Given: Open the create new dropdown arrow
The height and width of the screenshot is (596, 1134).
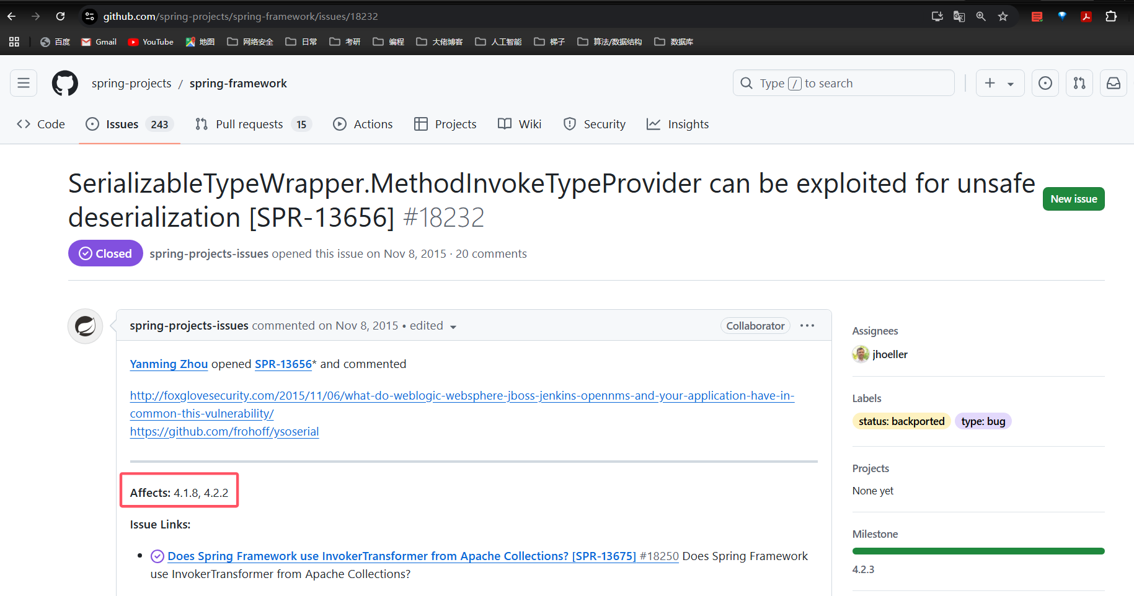Looking at the screenshot, I should pos(1011,84).
